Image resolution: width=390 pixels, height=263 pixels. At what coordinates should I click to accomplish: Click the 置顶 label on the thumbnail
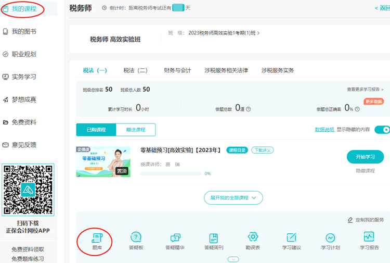122,171
